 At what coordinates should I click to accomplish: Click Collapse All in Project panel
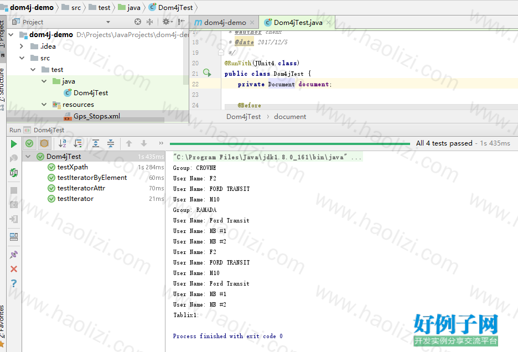[x=149, y=22]
